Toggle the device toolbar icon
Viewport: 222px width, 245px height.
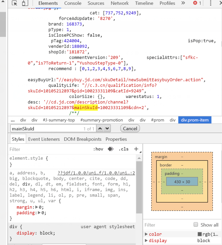(x=25, y=3)
